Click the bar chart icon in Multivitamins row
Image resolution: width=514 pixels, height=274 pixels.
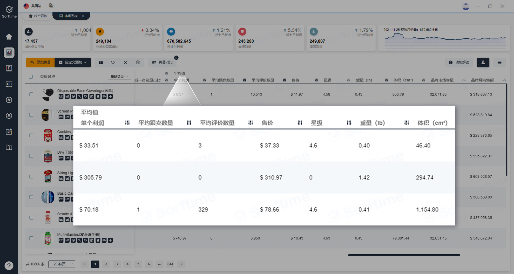click(x=67, y=240)
